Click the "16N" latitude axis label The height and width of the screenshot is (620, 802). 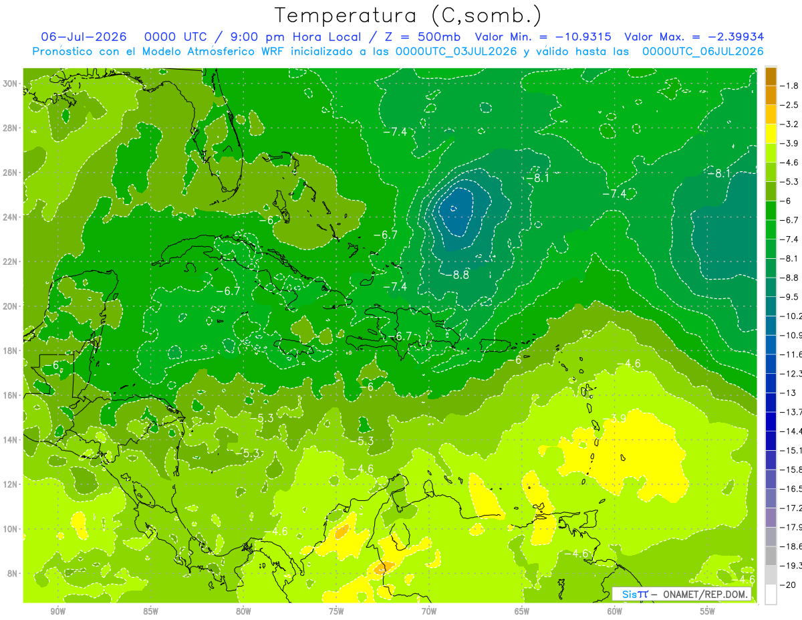pos(11,395)
